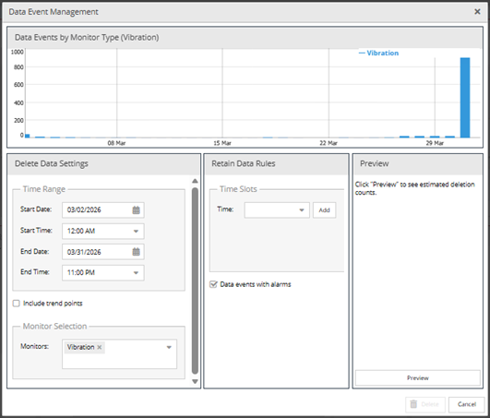This screenshot has height=418, width=490.
Task: Click the scroll down arrow in settings
Action: pyautogui.click(x=195, y=381)
